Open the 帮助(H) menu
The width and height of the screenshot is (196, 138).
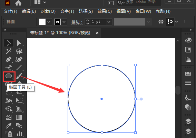[x=163, y=11]
